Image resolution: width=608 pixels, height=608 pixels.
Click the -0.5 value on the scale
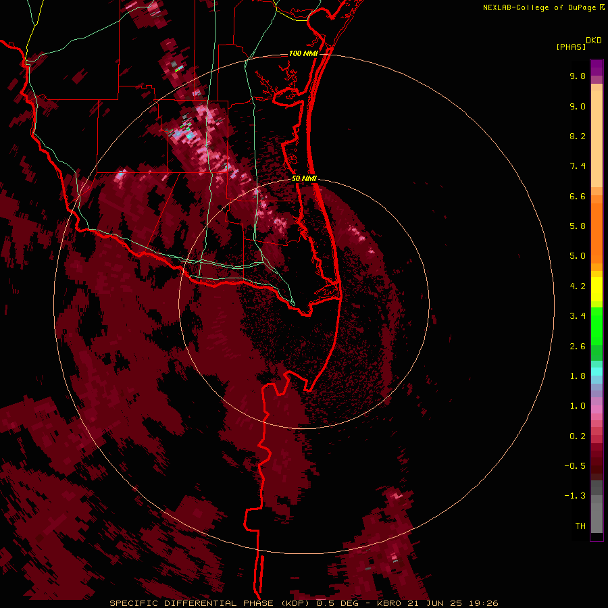(575, 466)
